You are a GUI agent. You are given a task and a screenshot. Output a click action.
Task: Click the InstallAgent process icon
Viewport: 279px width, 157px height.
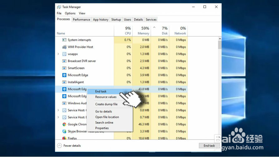click(64, 82)
